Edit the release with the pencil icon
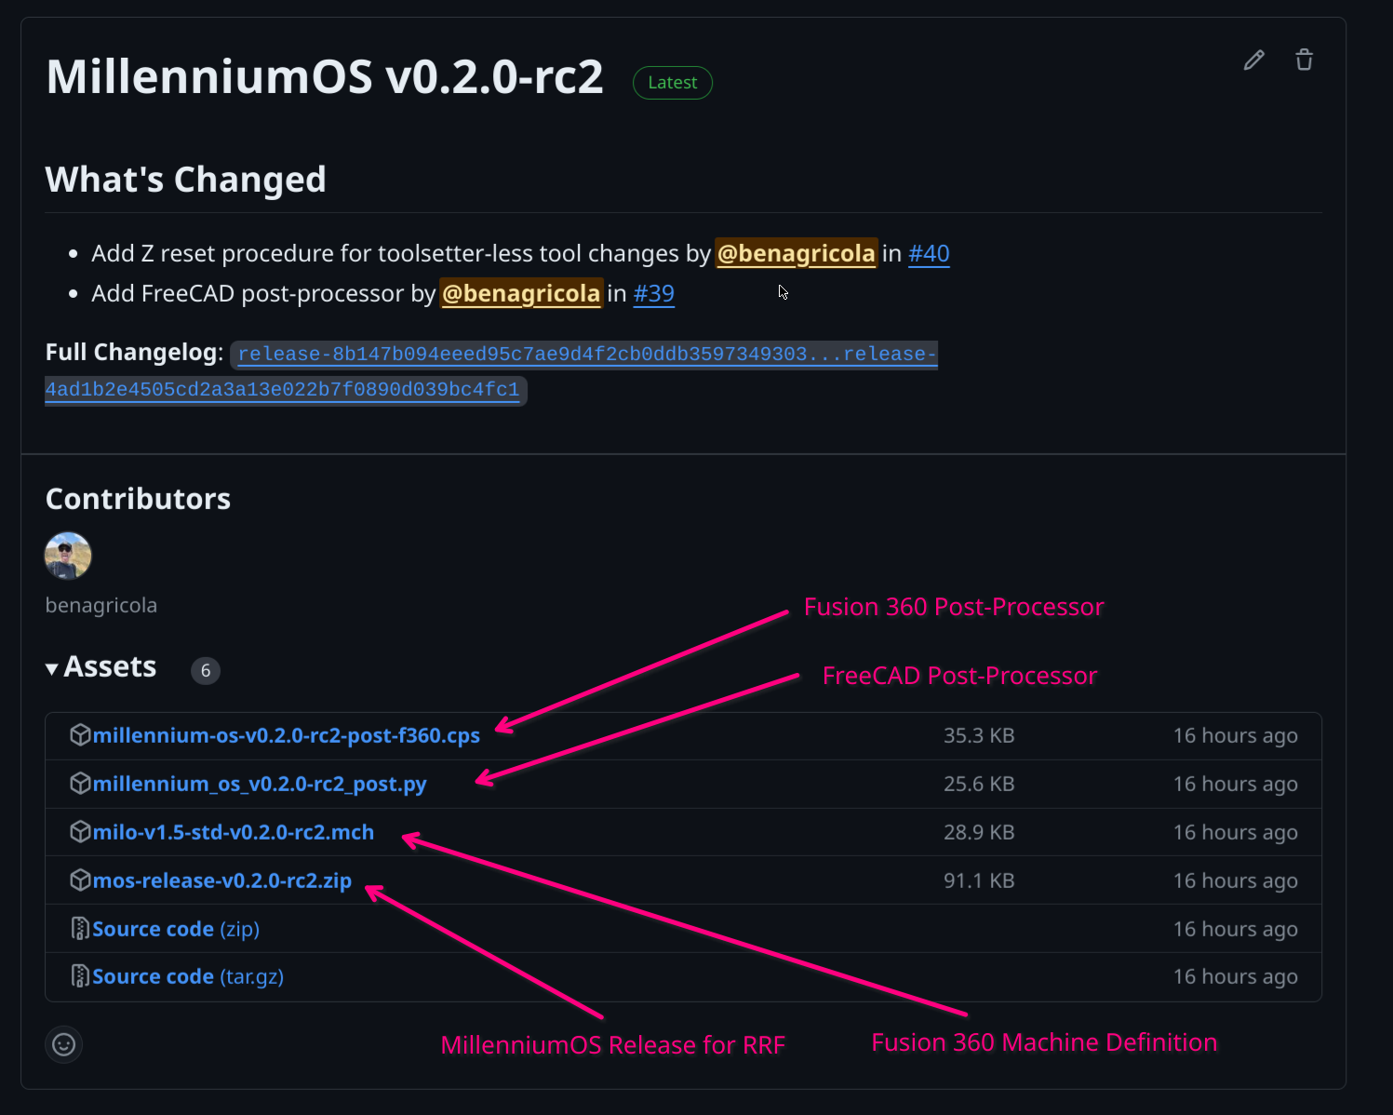This screenshot has width=1393, height=1115. [1254, 60]
